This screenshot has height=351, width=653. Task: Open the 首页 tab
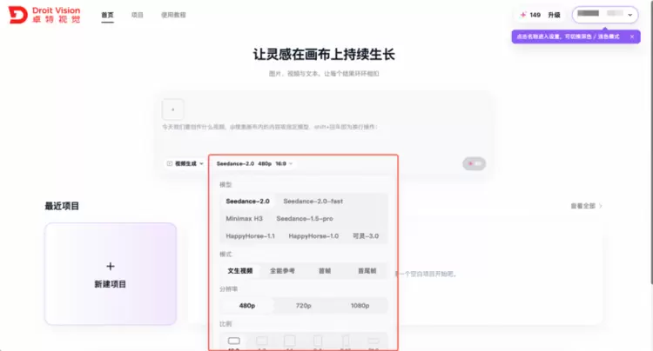(x=107, y=15)
